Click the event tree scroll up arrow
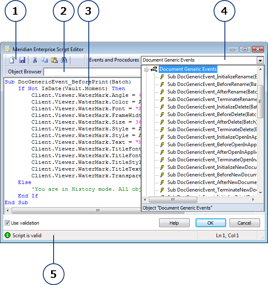Screen dimensions: 268x285 pos(260,69)
